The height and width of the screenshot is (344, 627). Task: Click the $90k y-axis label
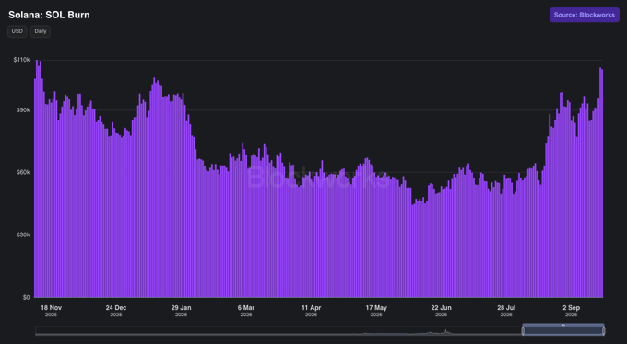point(23,109)
